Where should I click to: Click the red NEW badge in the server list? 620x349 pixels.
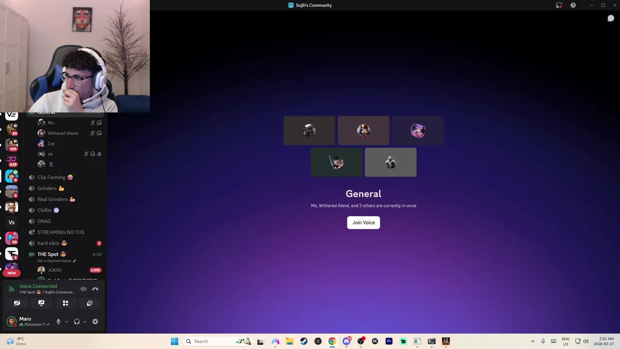[x=12, y=273]
